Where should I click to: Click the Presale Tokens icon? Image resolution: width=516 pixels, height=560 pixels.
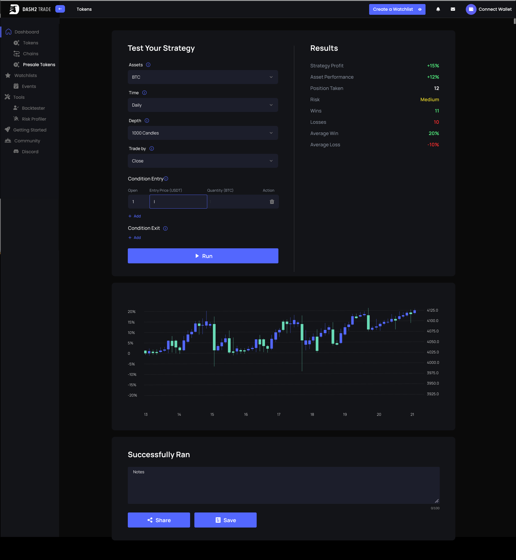click(16, 64)
